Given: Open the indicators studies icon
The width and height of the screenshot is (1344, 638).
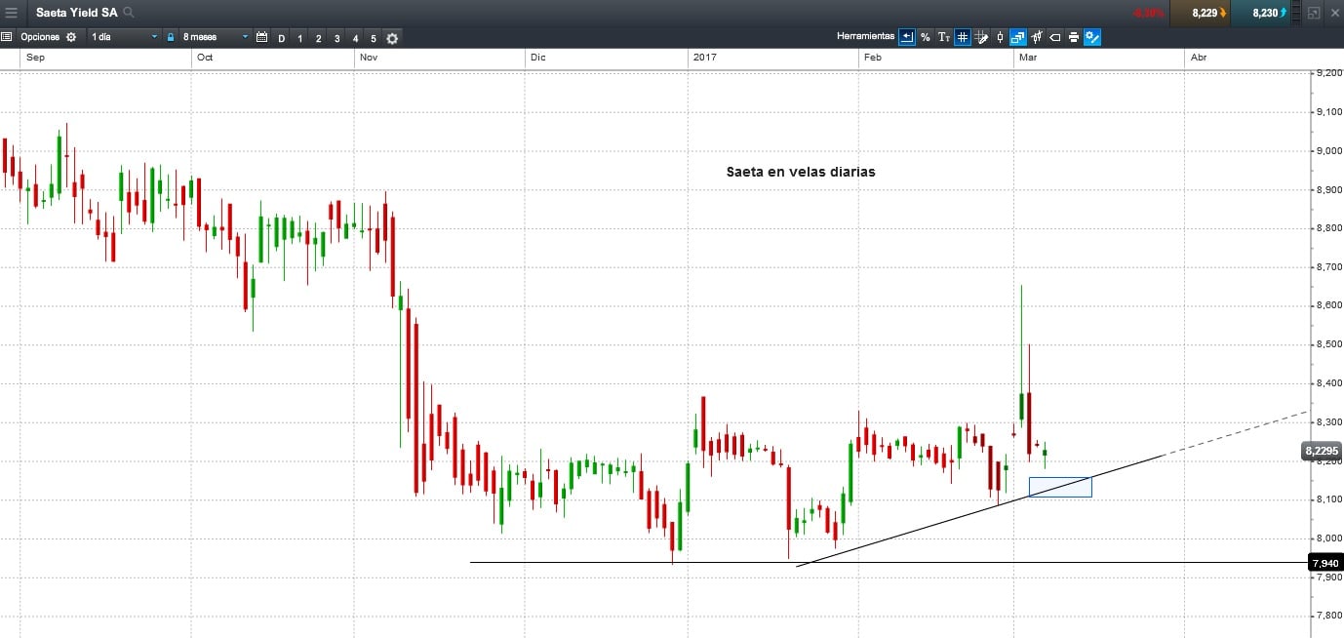Looking at the screenshot, I should pos(1037,37).
